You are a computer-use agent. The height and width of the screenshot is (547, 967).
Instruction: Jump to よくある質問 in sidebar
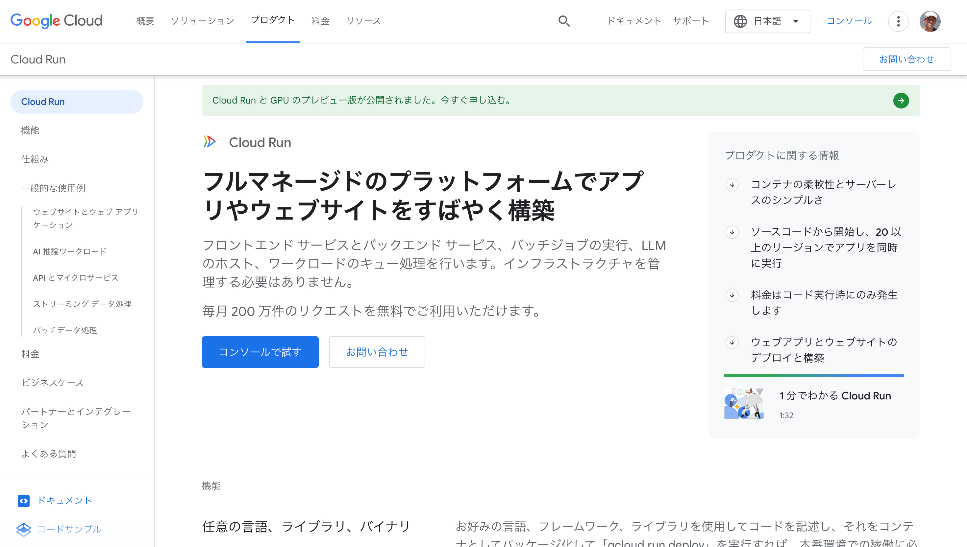pyautogui.click(x=48, y=453)
